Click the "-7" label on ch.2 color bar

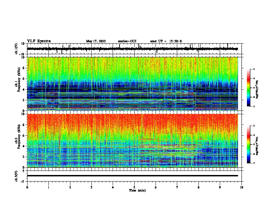(253, 163)
